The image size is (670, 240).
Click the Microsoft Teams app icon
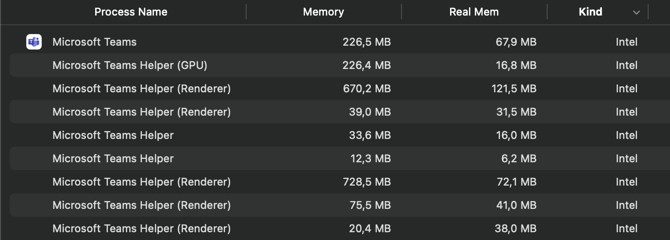(x=33, y=42)
